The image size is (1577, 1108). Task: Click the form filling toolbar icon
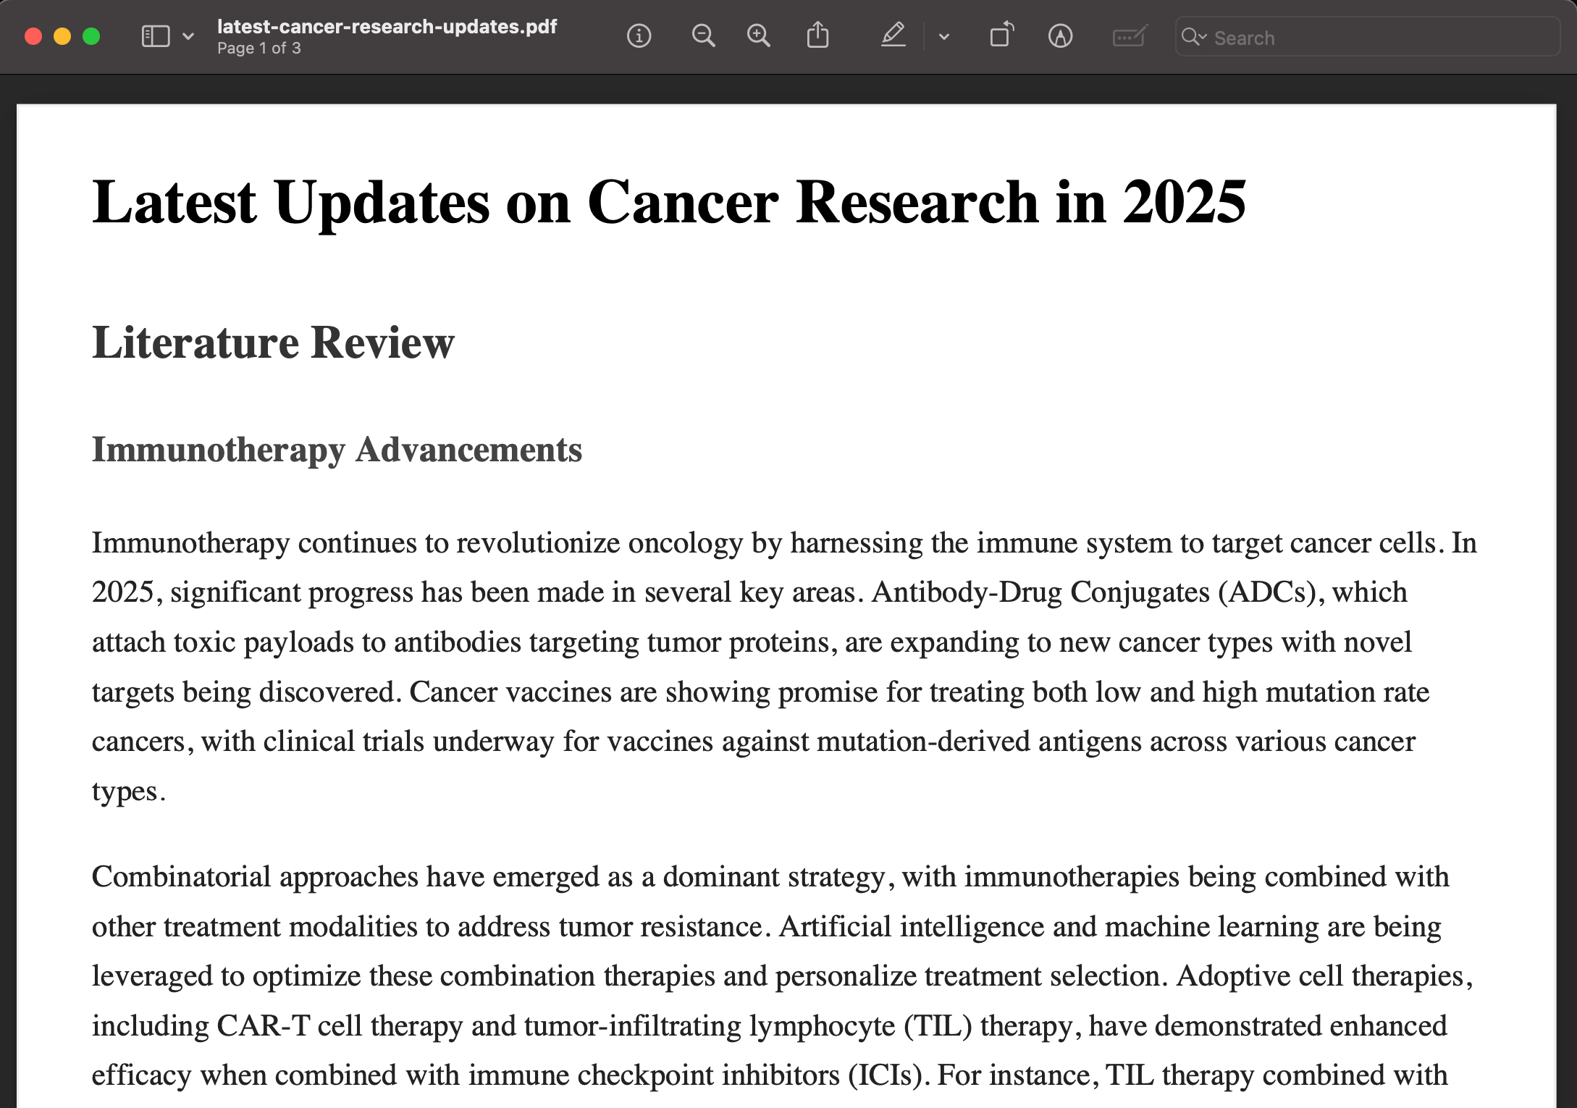click(1130, 35)
